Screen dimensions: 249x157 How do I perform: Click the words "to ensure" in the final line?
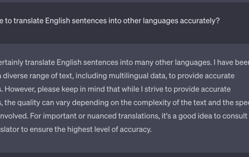click(37, 129)
